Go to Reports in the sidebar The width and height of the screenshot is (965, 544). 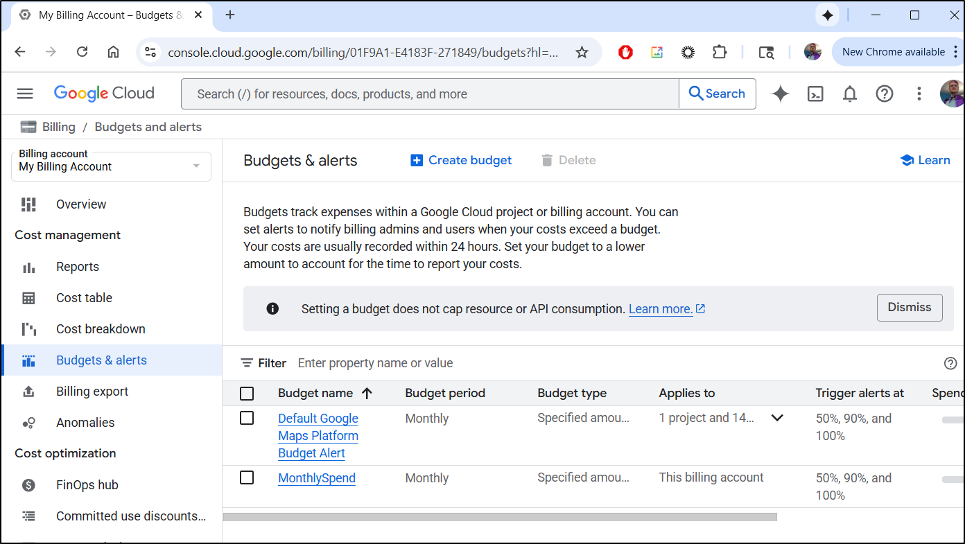(78, 267)
